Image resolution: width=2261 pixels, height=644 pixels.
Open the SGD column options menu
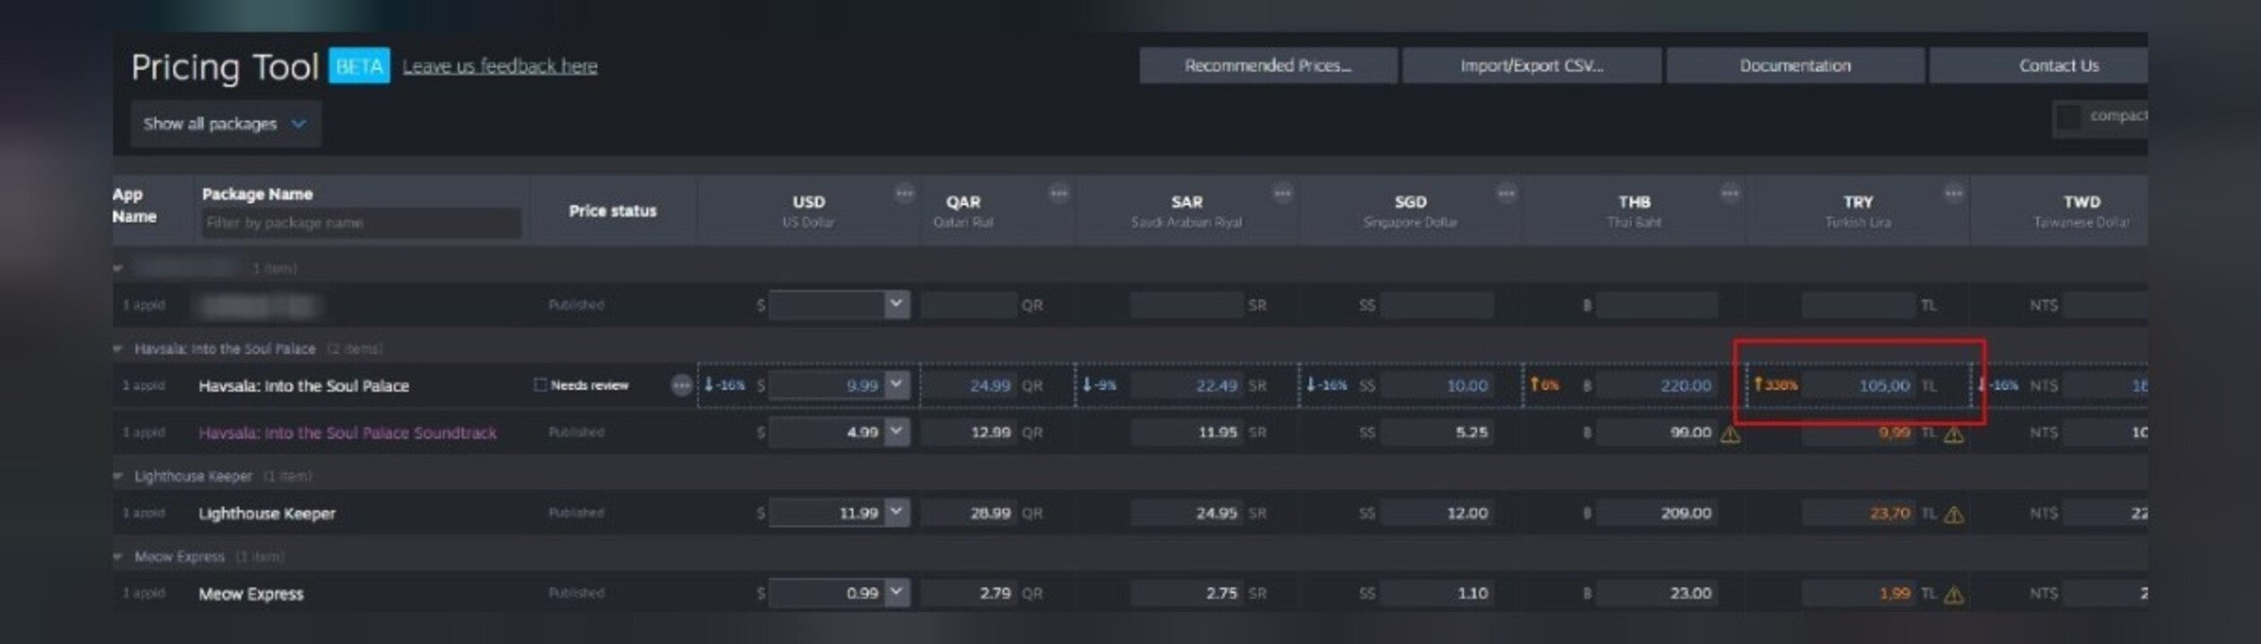[1506, 193]
